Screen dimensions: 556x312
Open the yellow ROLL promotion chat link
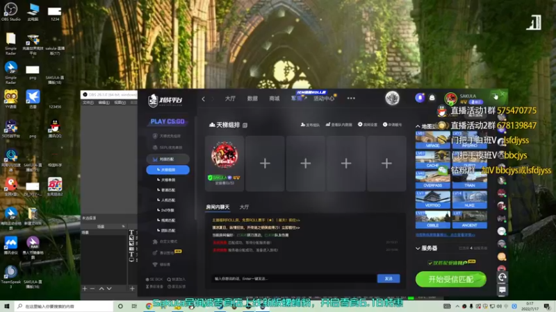[256, 220]
